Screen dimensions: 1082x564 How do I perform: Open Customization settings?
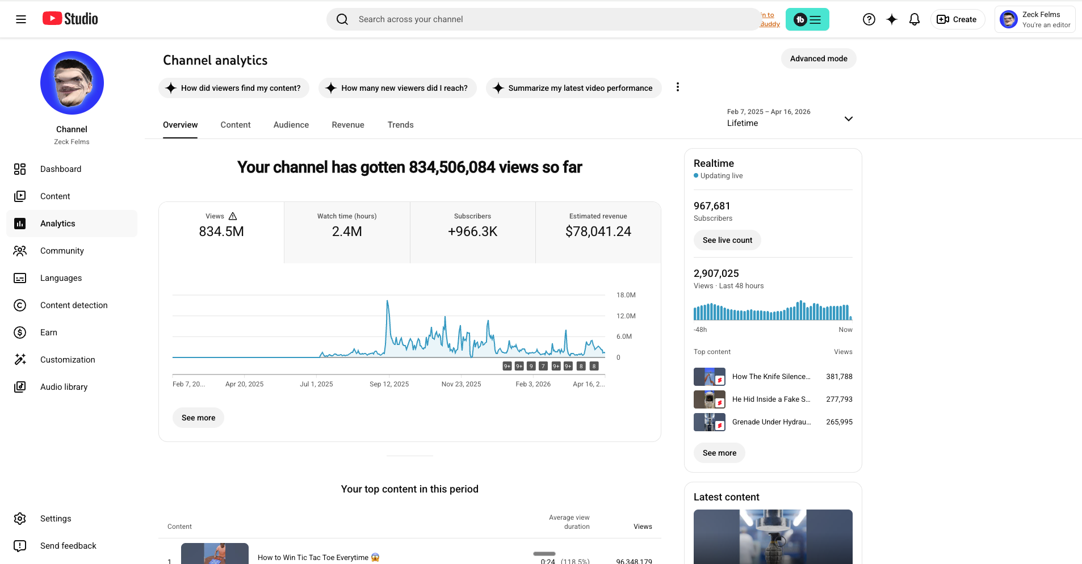[68, 359]
